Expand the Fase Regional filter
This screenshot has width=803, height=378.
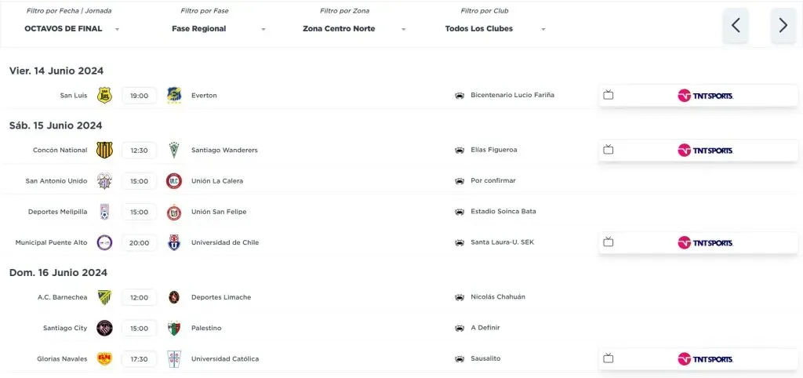coord(219,29)
